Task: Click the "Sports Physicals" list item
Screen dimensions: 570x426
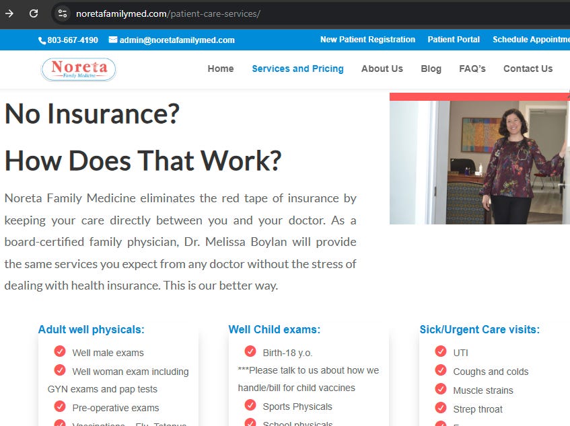Action: (297, 407)
